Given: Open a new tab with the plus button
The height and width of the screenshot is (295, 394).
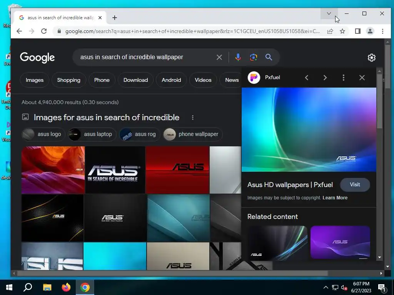Looking at the screenshot, I should pyautogui.click(x=115, y=18).
